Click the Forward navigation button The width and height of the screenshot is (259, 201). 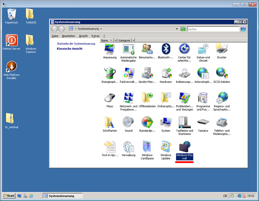point(62,29)
